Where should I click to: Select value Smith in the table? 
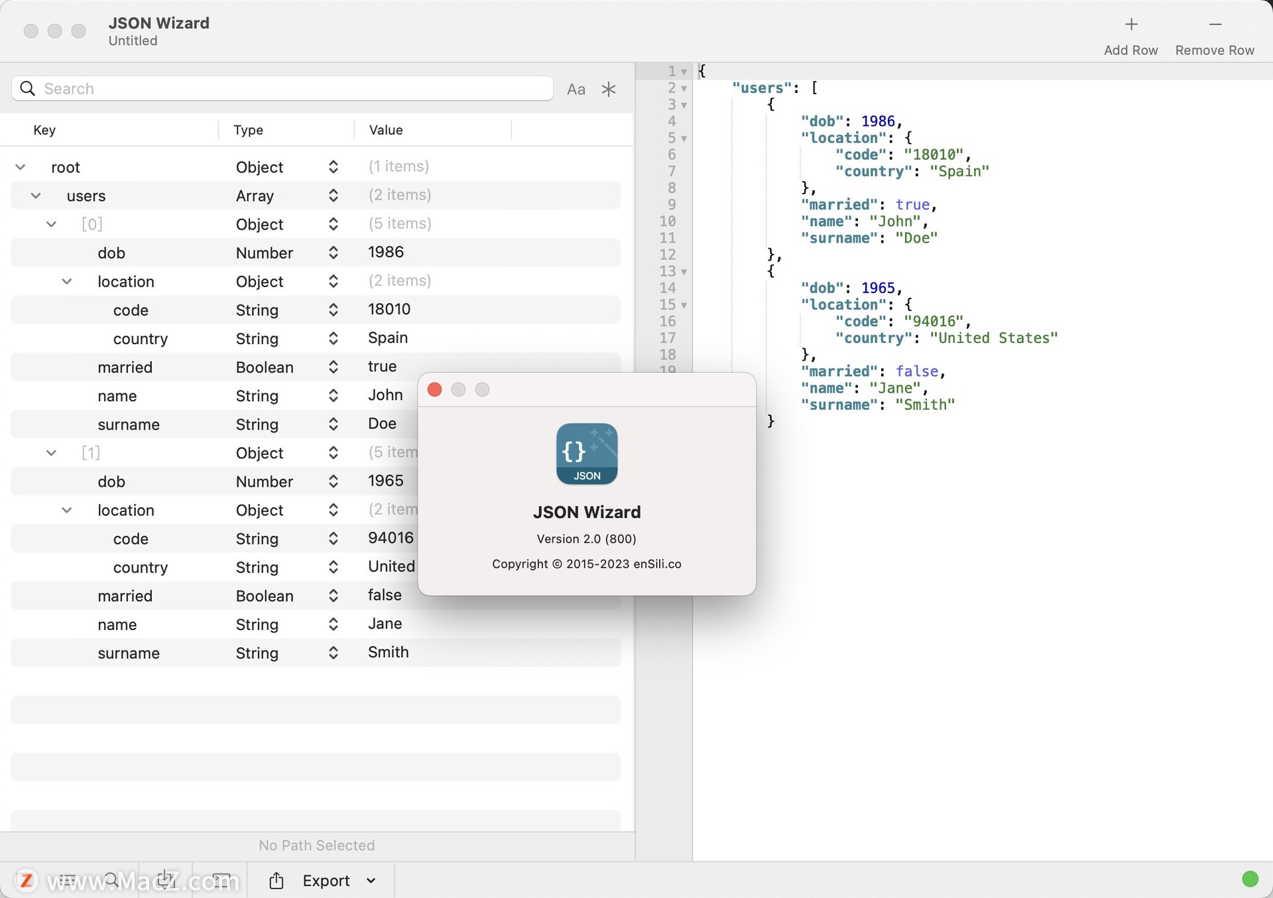pyautogui.click(x=389, y=652)
